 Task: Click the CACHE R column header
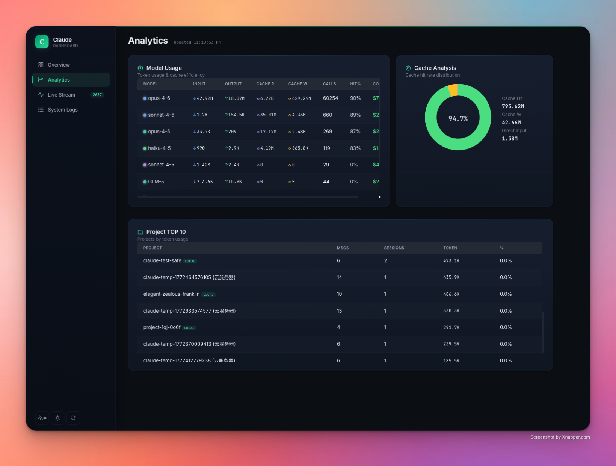click(x=265, y=84)
